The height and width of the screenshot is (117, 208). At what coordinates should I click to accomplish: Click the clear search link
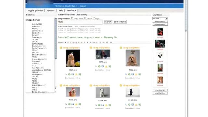[x=81, y=15]
